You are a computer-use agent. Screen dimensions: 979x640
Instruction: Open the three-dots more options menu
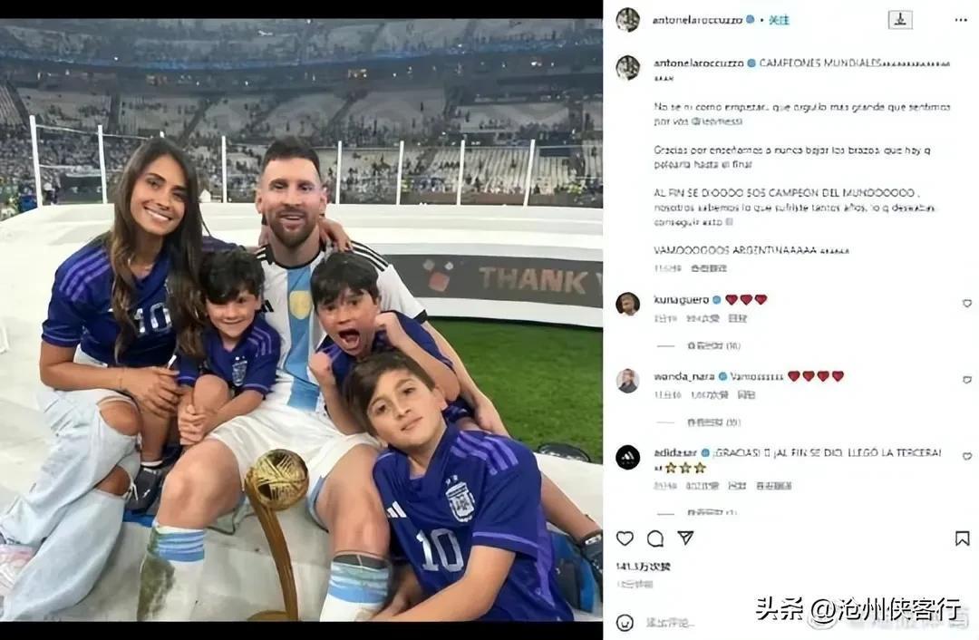[961, 20]
